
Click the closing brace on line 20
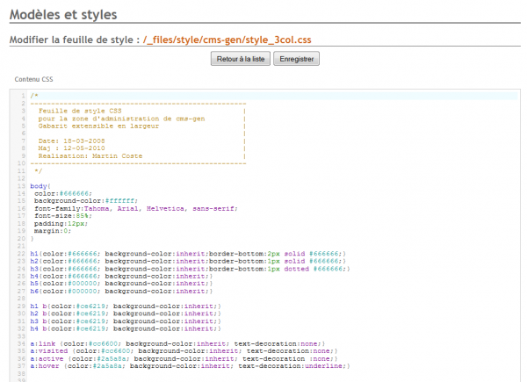(32, 239)
